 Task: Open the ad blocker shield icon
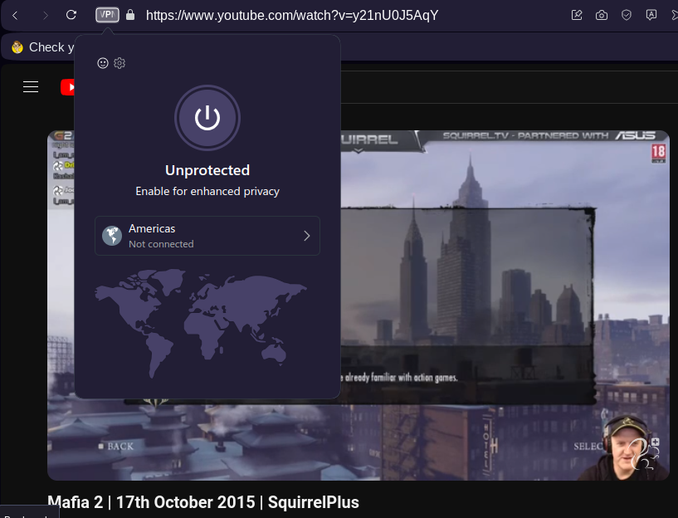(626, 16)
